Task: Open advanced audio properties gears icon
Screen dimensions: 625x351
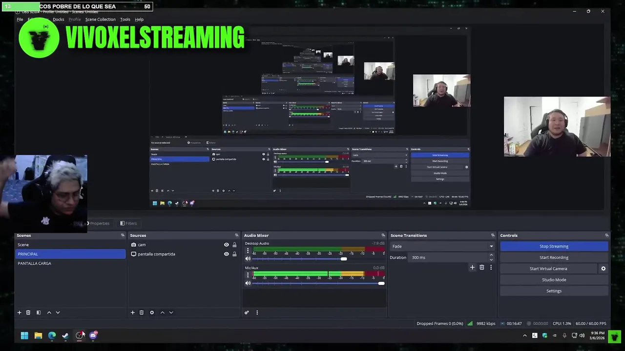Action: pyautogui.click(x=247, y=312)
